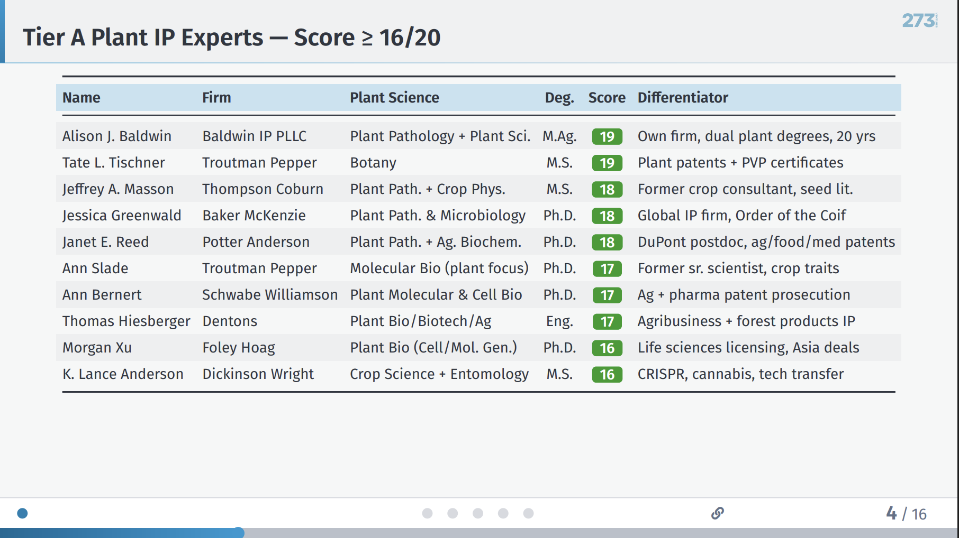Select the middle gray navigation dot

[478, 513]
